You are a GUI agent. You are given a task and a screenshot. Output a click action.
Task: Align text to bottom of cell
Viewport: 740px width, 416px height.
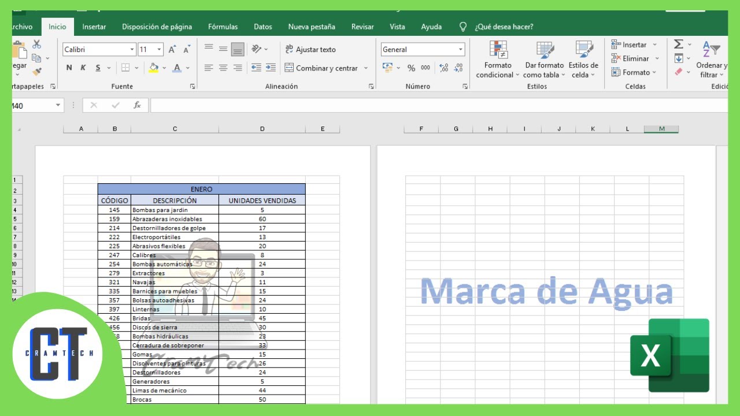238,50
